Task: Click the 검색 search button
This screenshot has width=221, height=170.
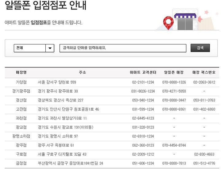Action: click(x=200, y=48)
